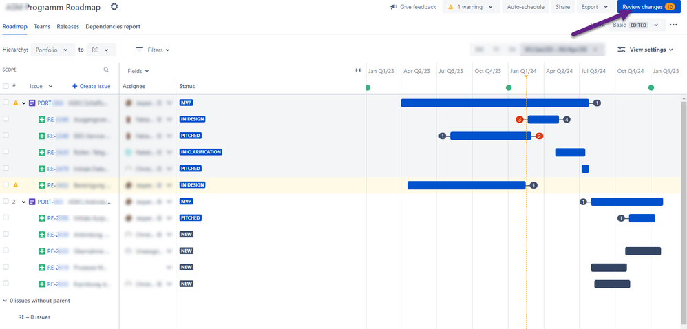The height and width of the screenshot is (329, 687).
Task: Select checkbox of first PORT row with warning
Action: (6, 102)
